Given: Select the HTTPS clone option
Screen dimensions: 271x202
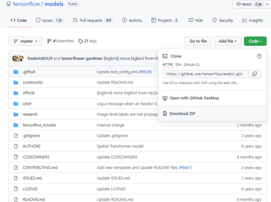Looking at the screenshot, I should click(x=168, y=65).
